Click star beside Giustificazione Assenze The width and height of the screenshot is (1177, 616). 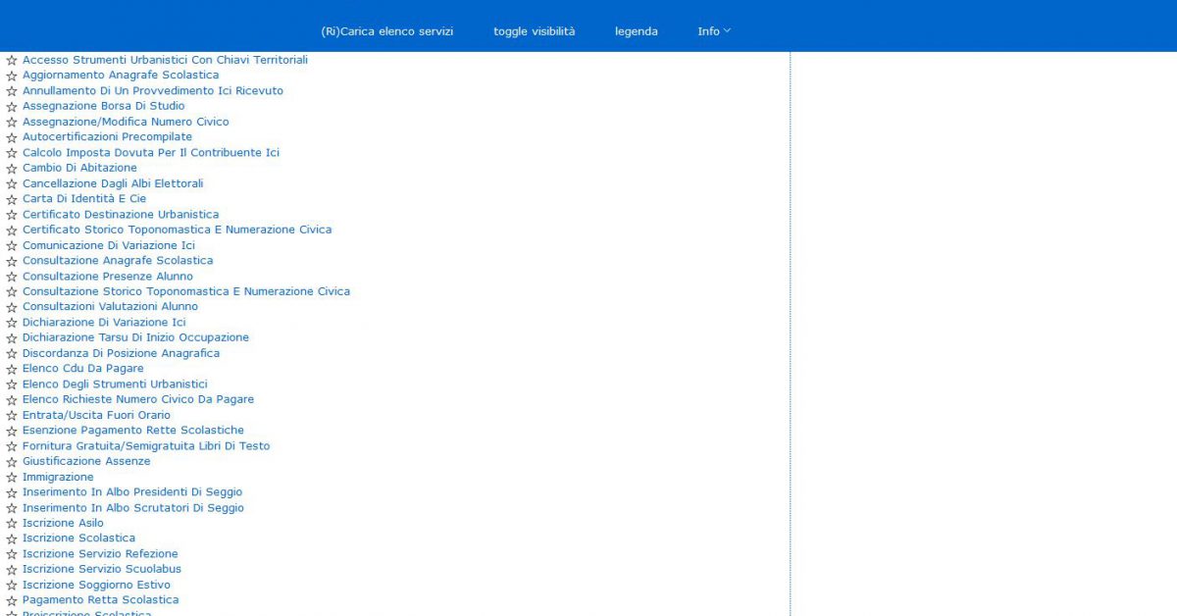12,462
